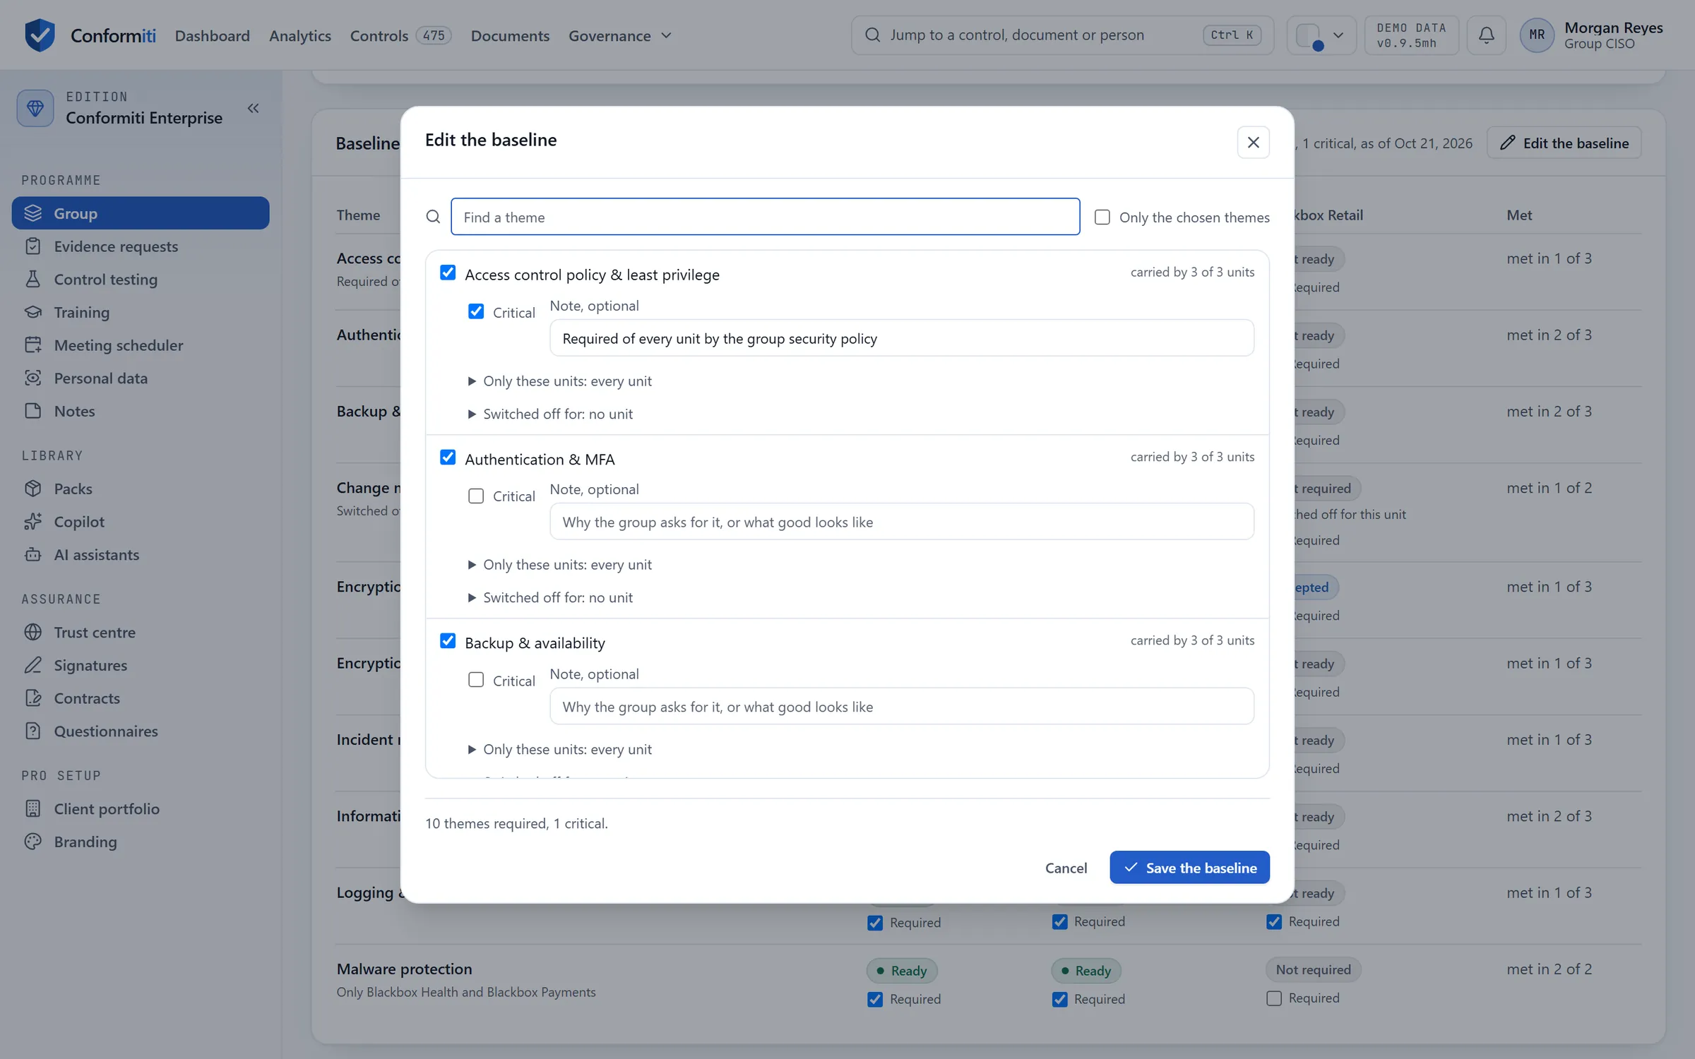Image resolution: width=1695 pixels, height=1059 pixels.
Task: Go to Analytics
Action: click(299, 35)
